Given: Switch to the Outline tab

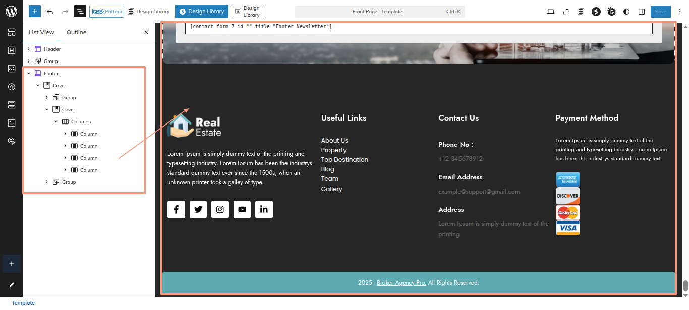Looking at the screenshot, I should pos(76,32).
